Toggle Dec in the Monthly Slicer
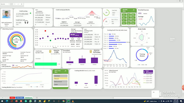This screenshot has height=103, width=184. point(133,23)
